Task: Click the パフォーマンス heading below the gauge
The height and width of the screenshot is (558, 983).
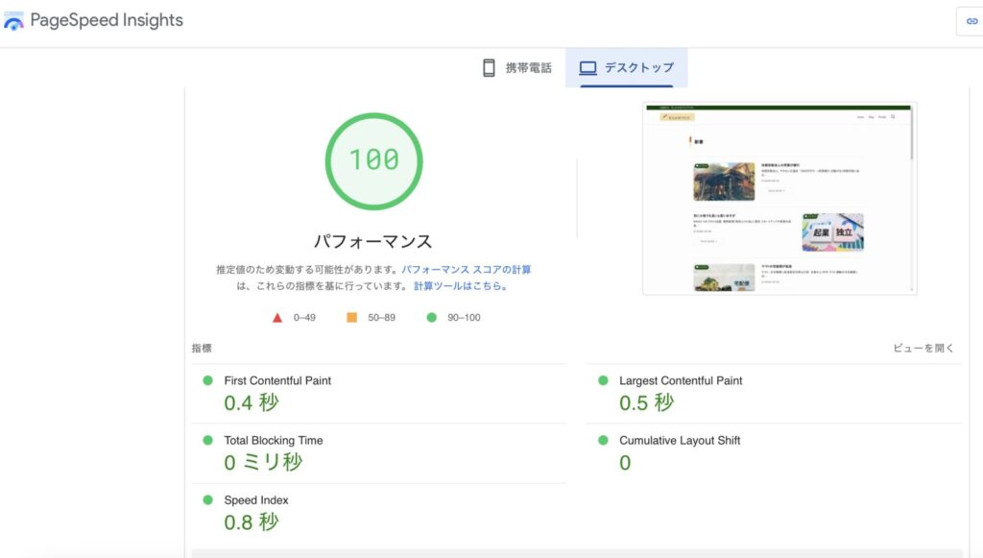Action: pos(373,241)
